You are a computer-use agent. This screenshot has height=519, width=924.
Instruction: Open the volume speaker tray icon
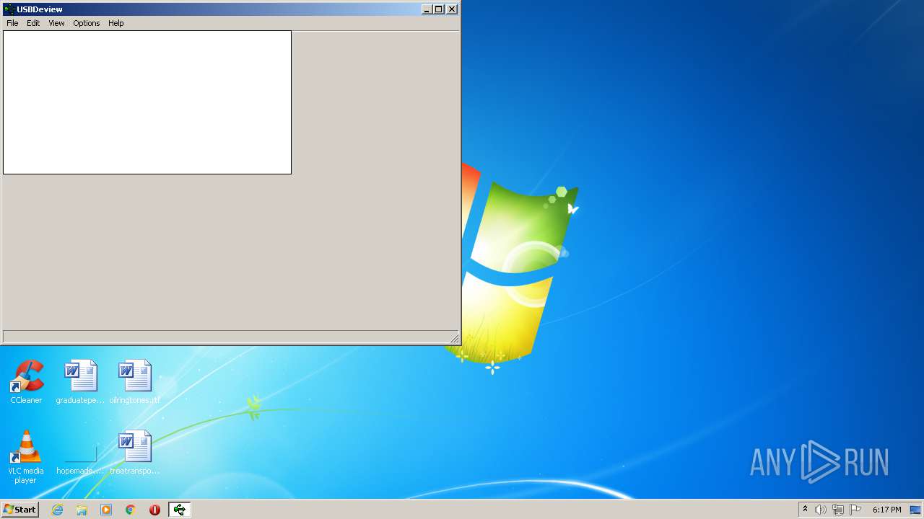pyautogui.click(x=821, y=510)
